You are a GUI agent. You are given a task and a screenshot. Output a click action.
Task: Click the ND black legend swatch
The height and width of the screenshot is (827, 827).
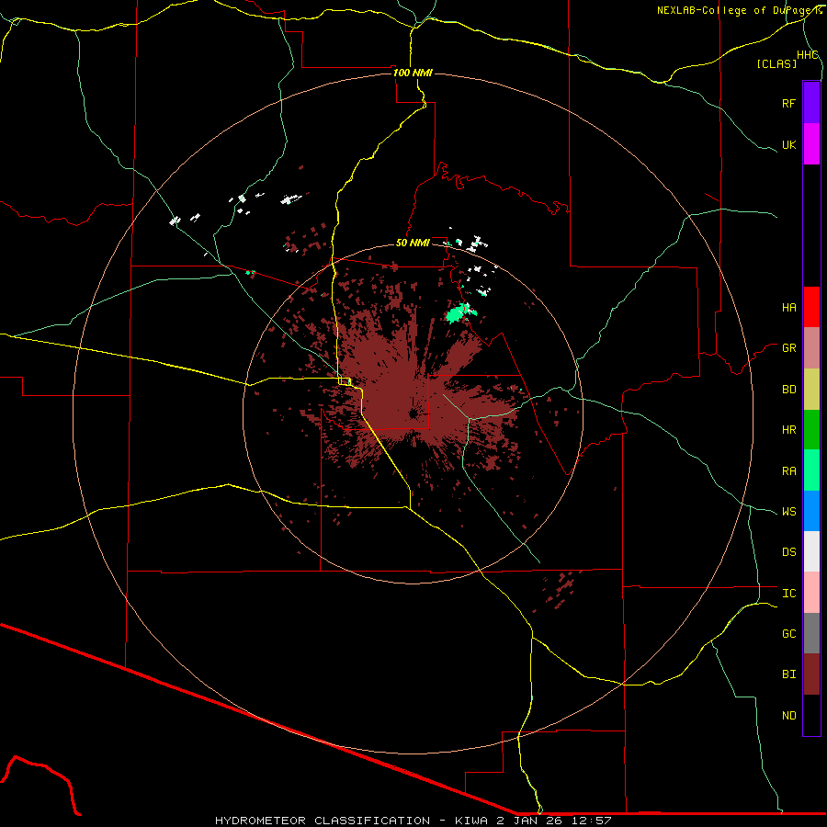(x=811, y=715)
